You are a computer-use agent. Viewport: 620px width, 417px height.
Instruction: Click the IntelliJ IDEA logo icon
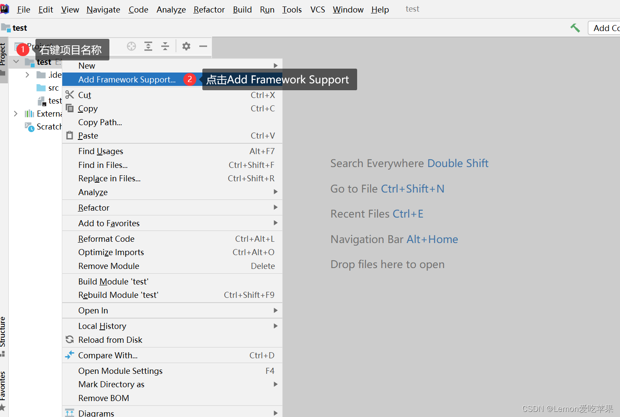point(5,9)
